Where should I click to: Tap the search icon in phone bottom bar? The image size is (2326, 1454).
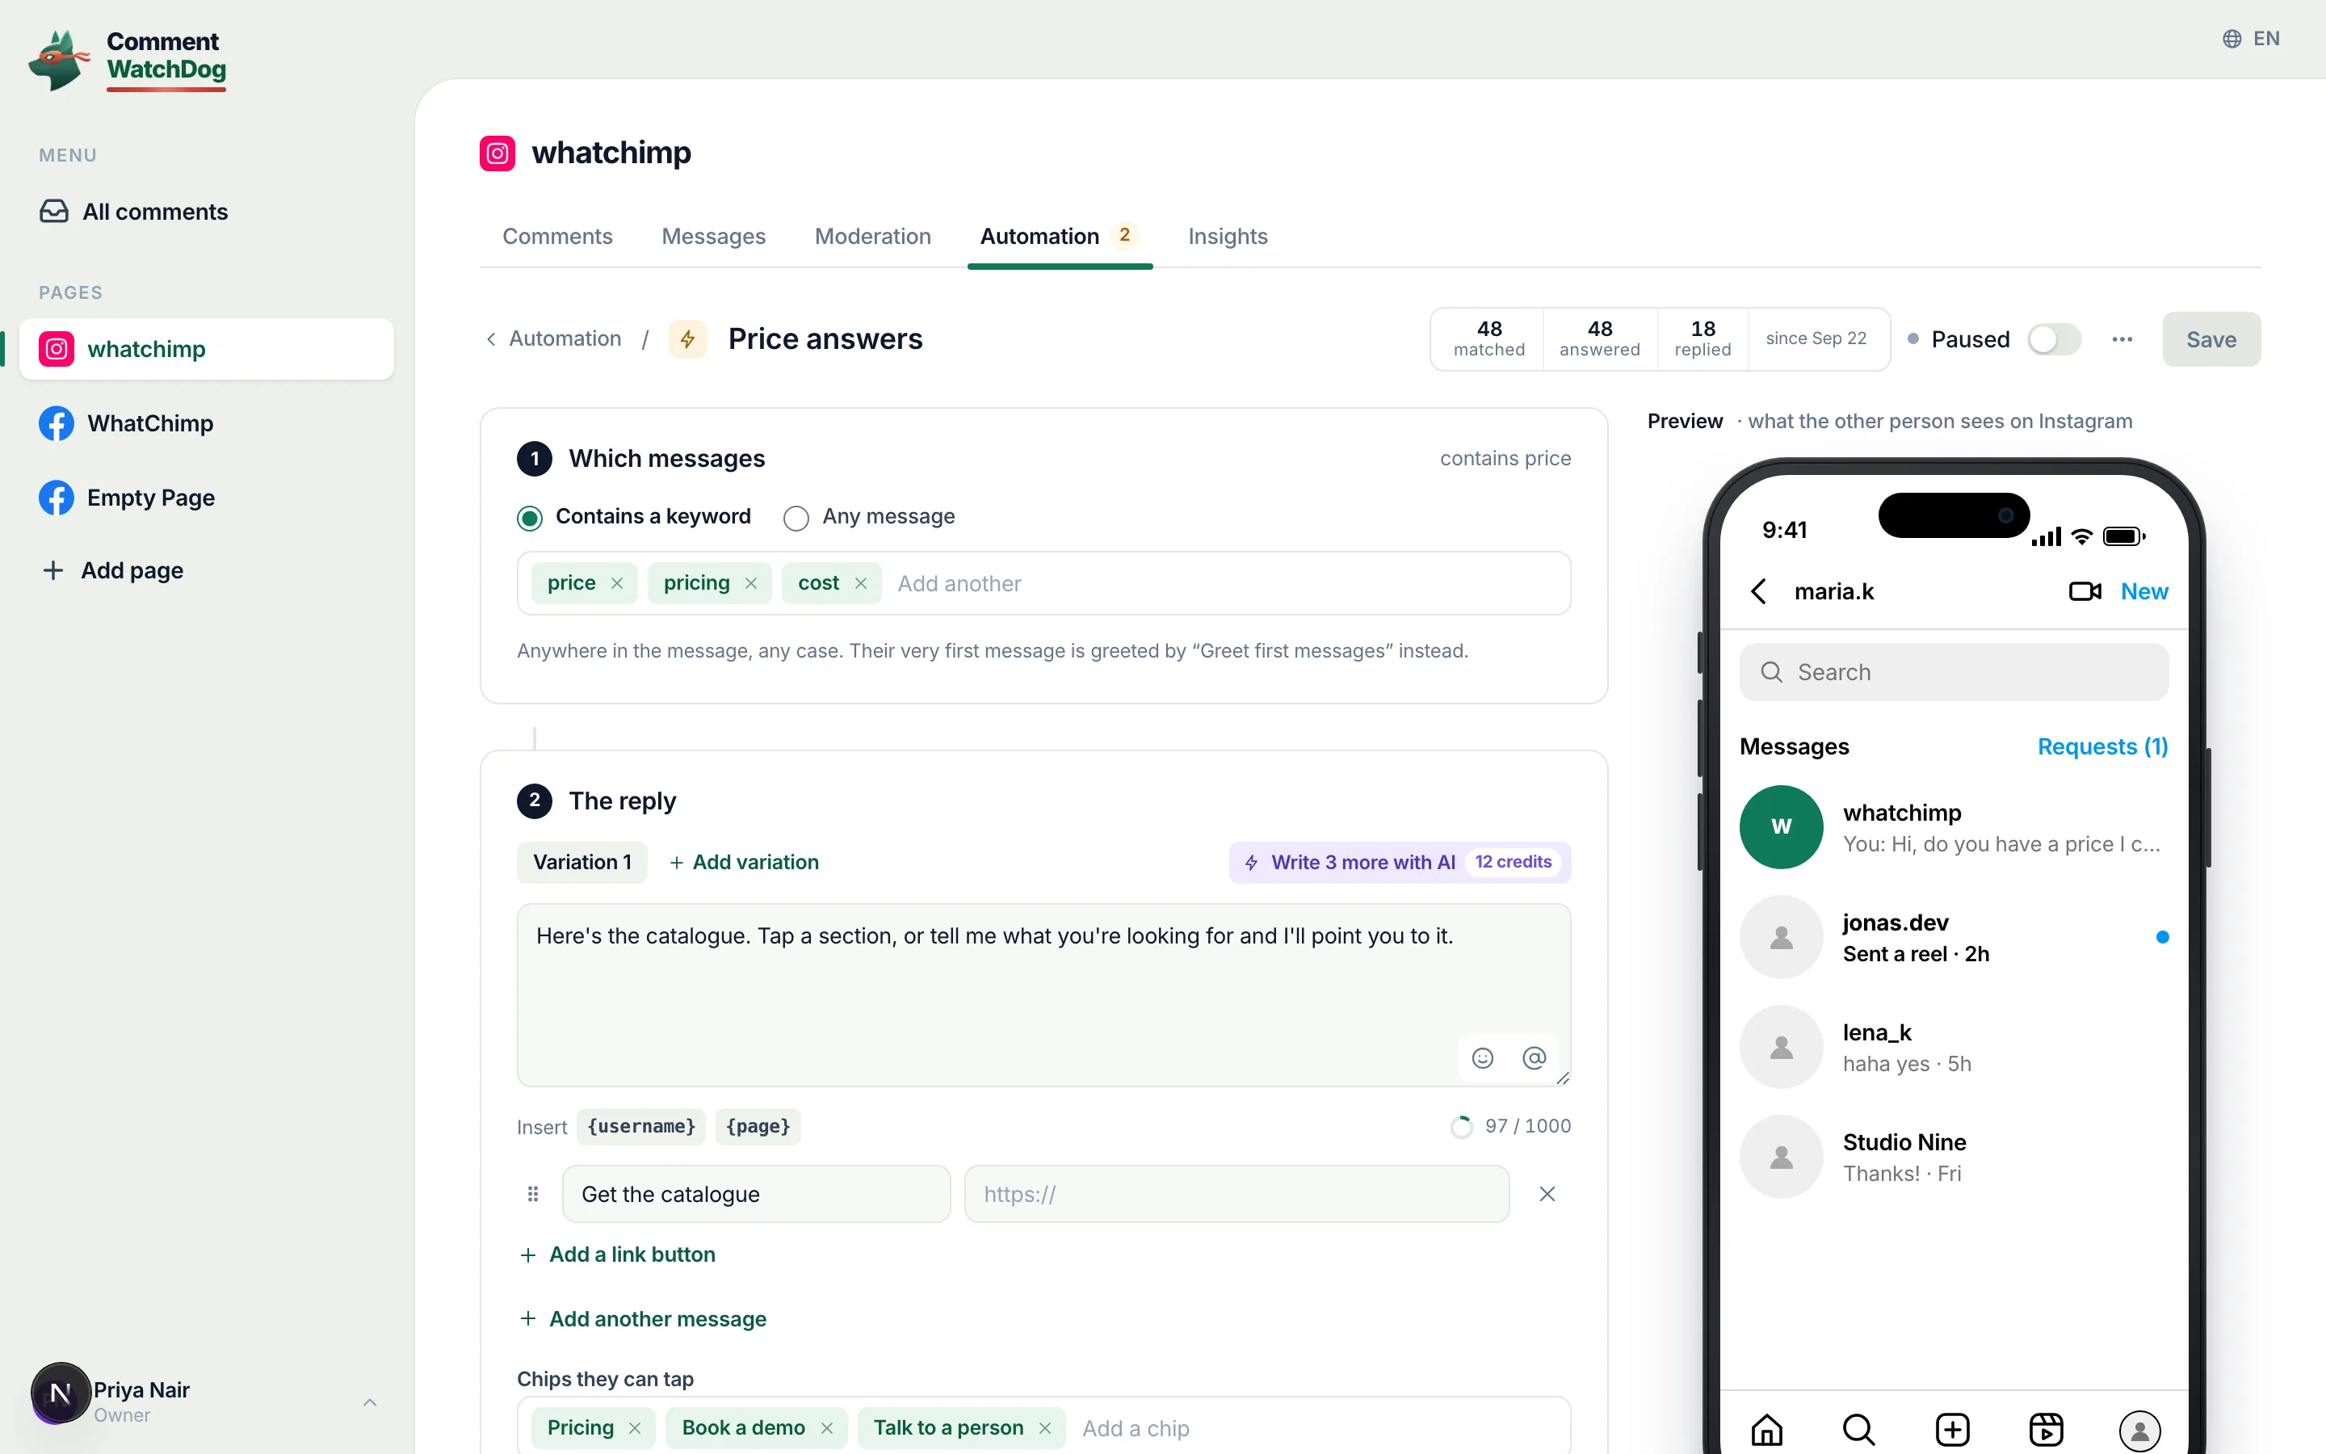[1859, 1430]
